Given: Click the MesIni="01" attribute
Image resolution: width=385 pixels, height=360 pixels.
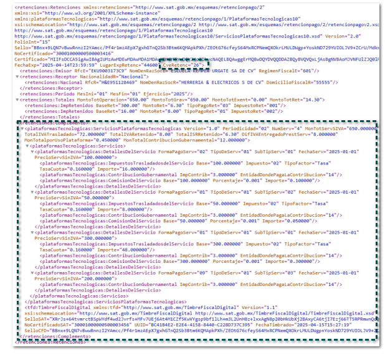Looking at the screenshot, I should pos(92,94).
